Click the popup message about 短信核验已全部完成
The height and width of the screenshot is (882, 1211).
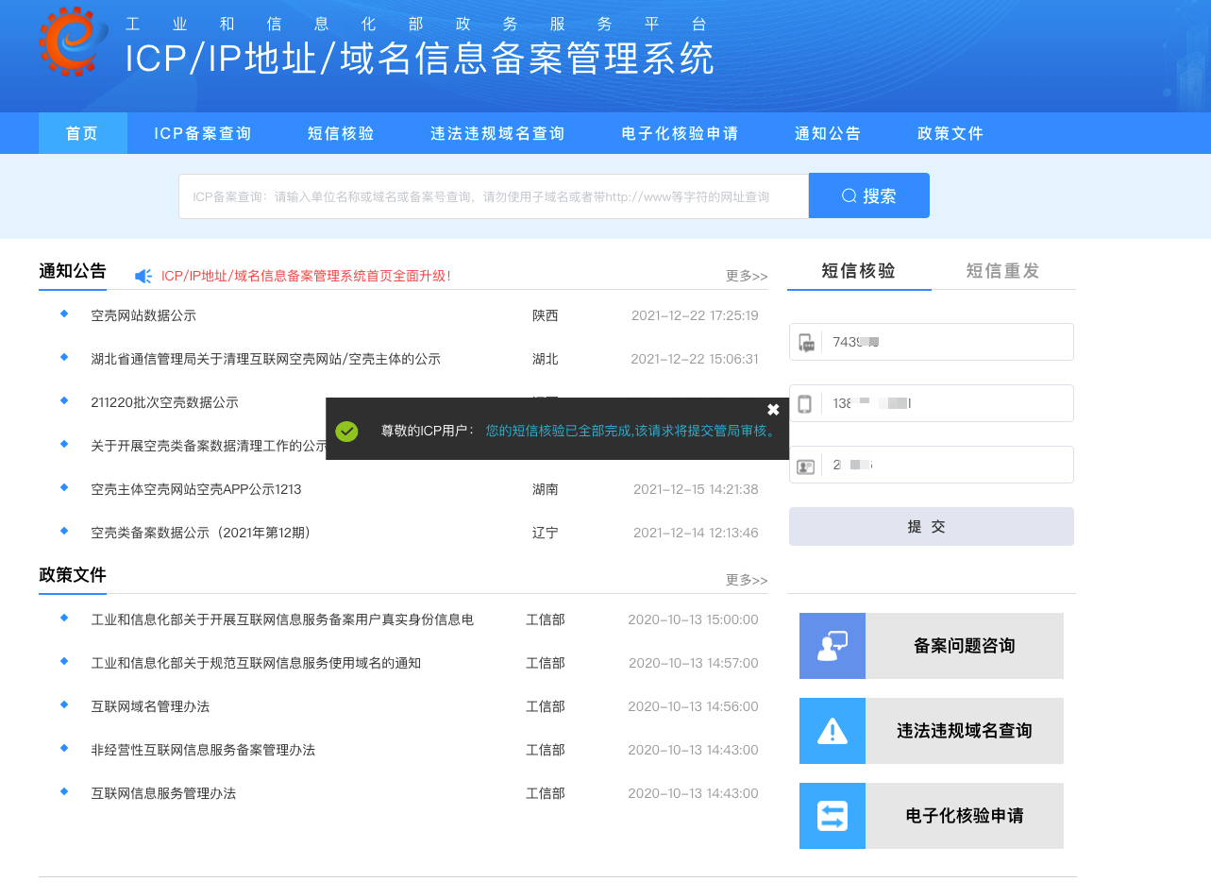click(631, 431)
